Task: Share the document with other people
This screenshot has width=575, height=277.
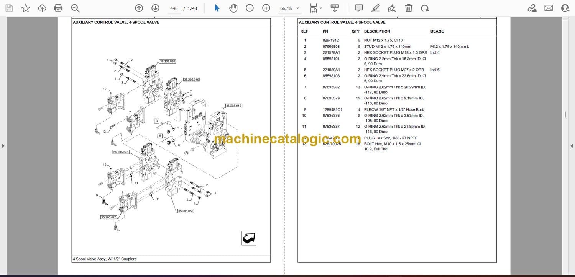Action: point(565,8)
